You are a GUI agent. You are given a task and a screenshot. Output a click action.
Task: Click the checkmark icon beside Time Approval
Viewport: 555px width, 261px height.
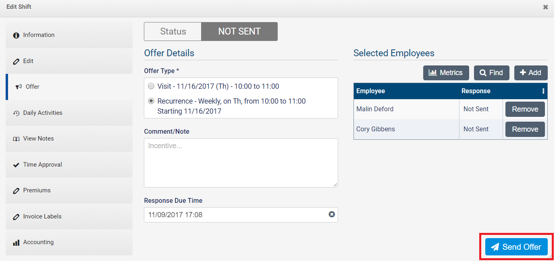pos(16,165)
